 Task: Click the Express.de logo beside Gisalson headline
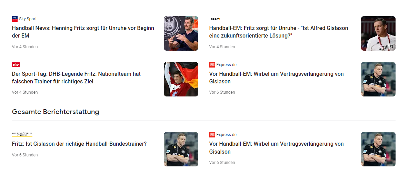[212, 135]
